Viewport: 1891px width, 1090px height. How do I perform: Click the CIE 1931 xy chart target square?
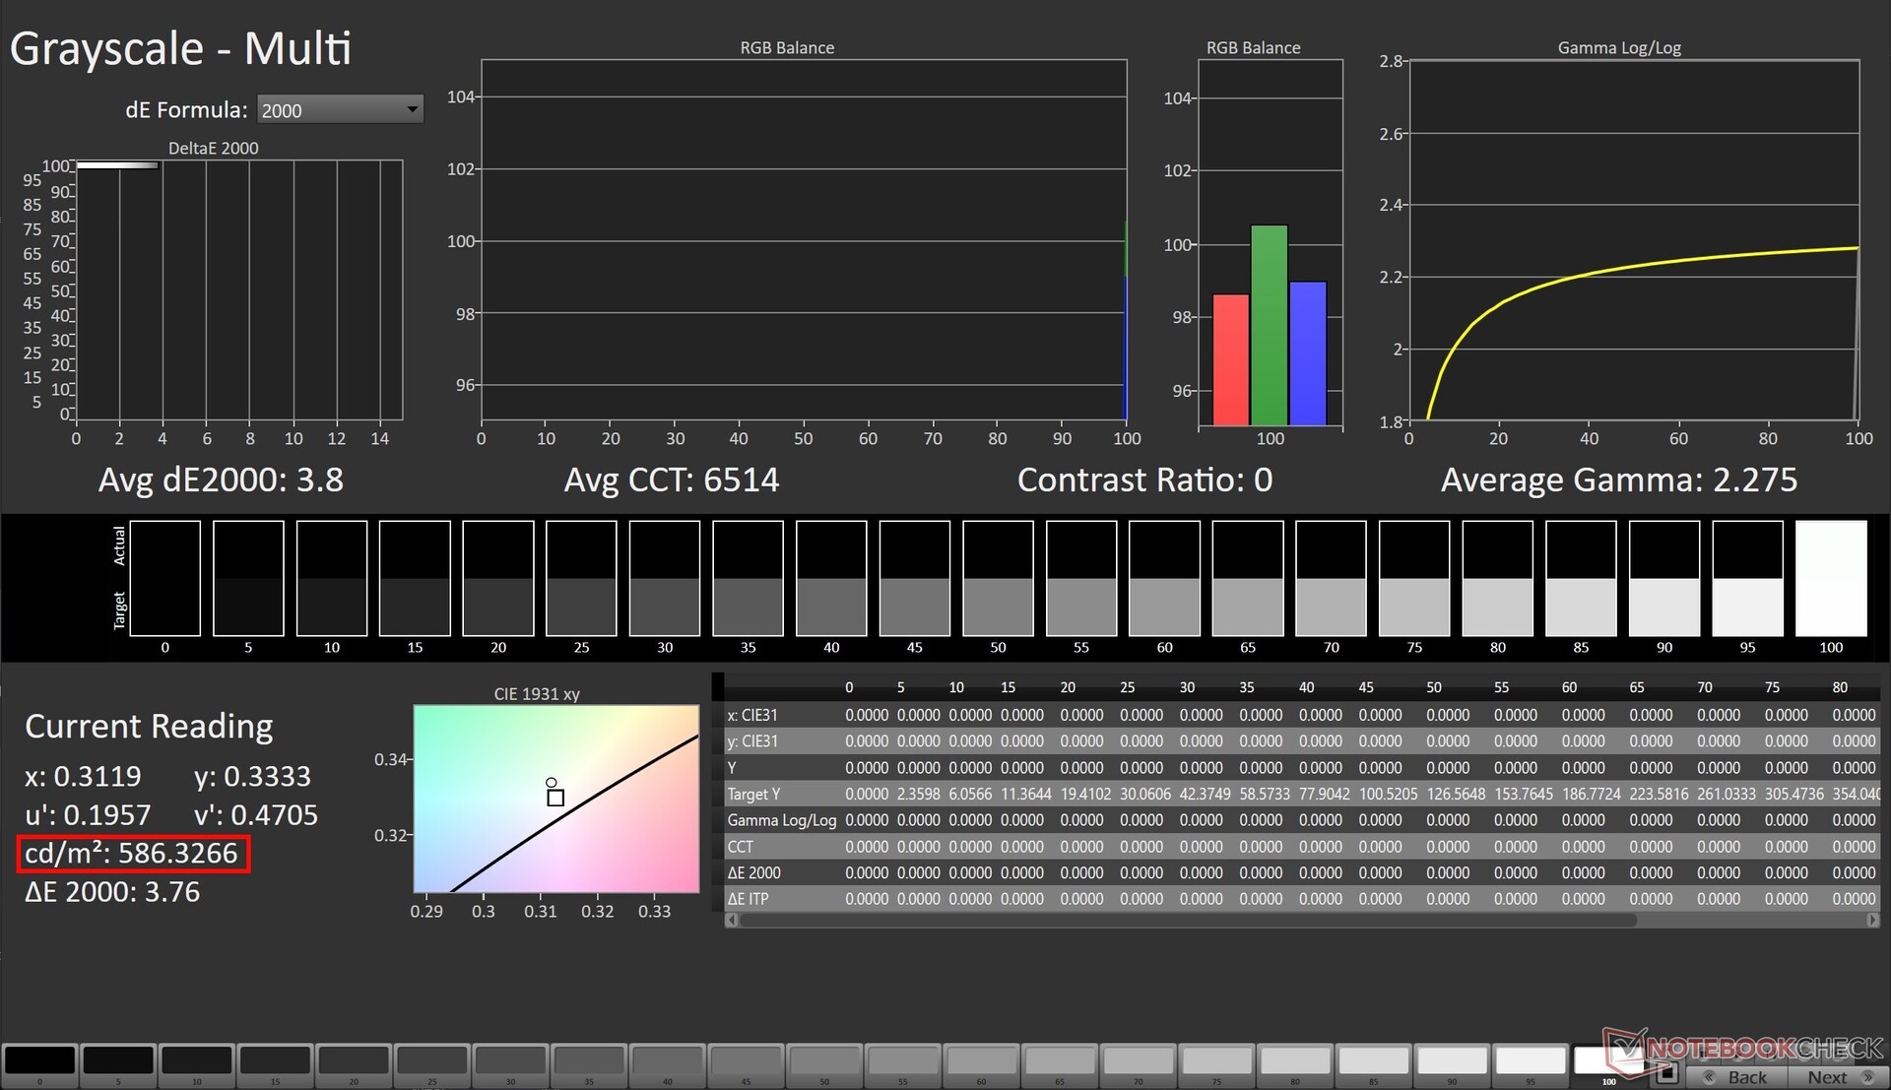555,798
